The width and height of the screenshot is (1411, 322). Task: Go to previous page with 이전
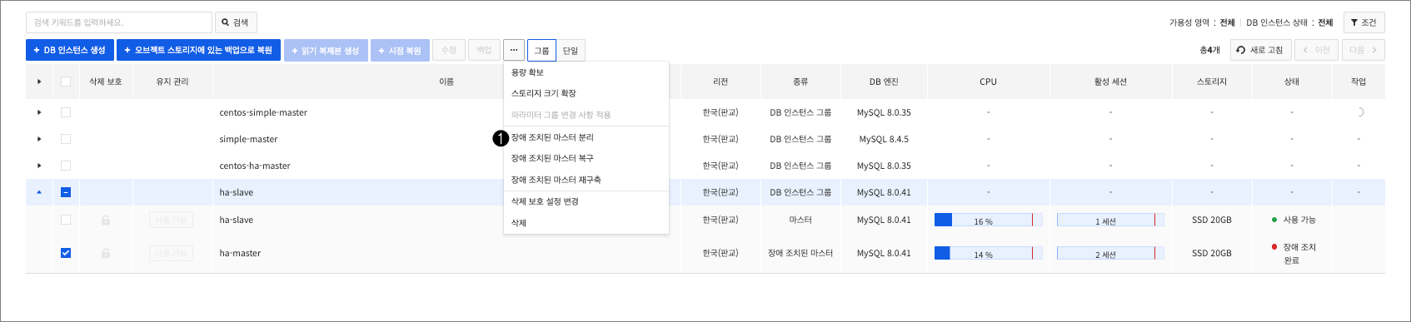pyautogui.click(x=1317, y=50)
